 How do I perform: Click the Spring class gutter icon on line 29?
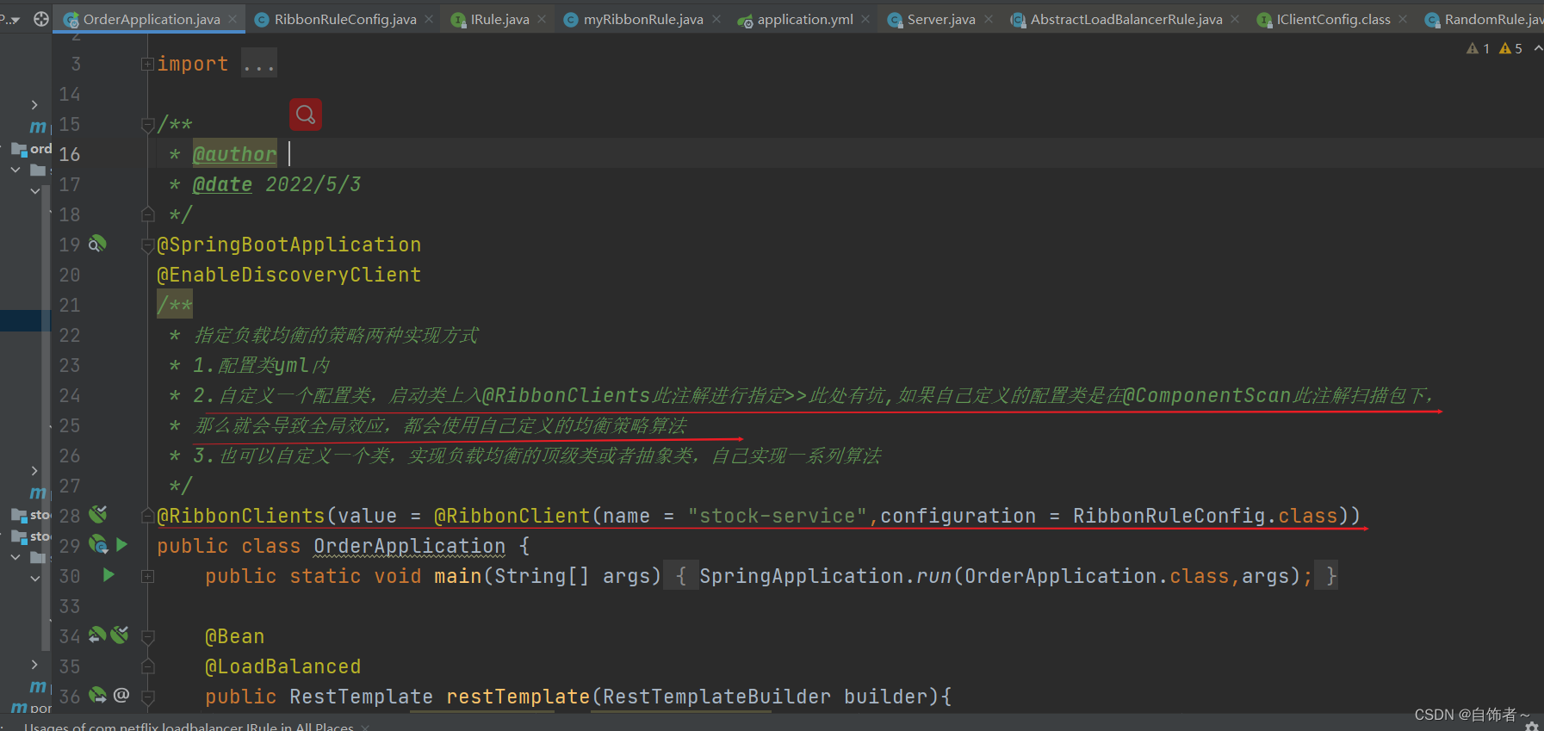point(98,544)
